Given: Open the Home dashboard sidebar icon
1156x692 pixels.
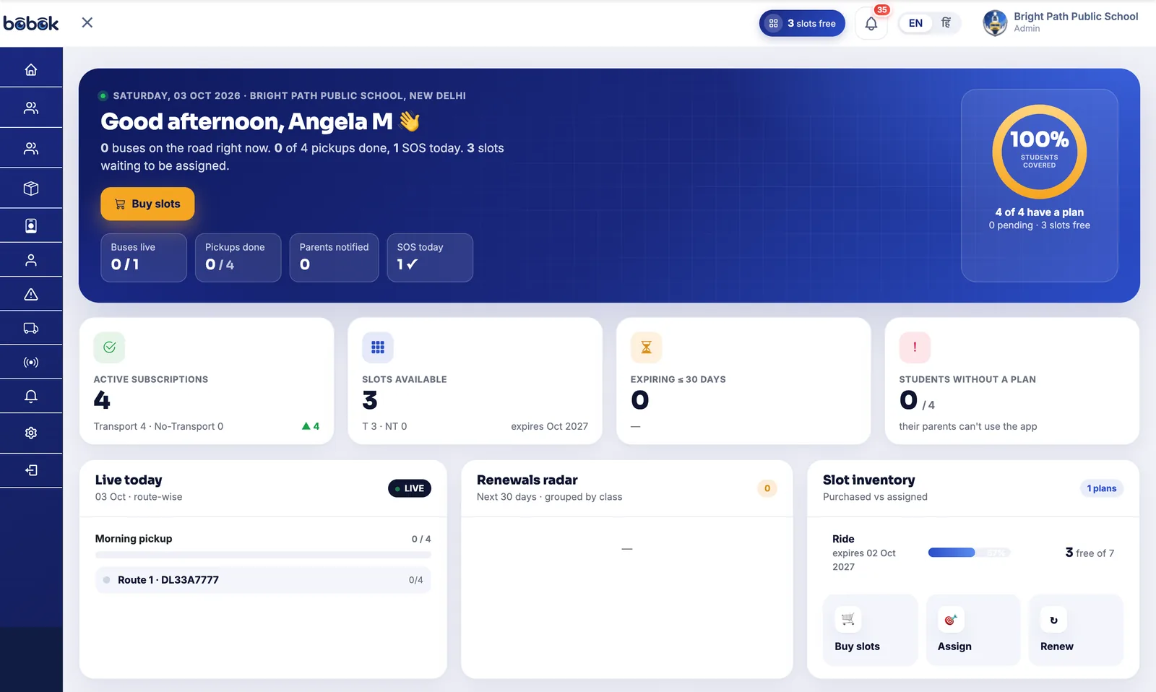Looking at the screenshot, I should [31, 70].
